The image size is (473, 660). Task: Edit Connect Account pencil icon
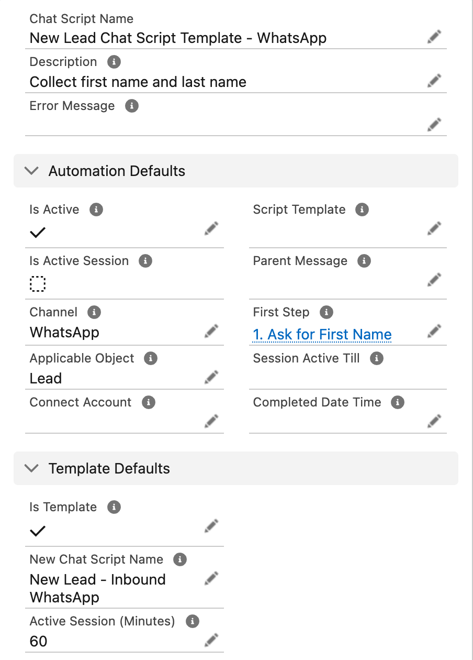click(211, 421)
